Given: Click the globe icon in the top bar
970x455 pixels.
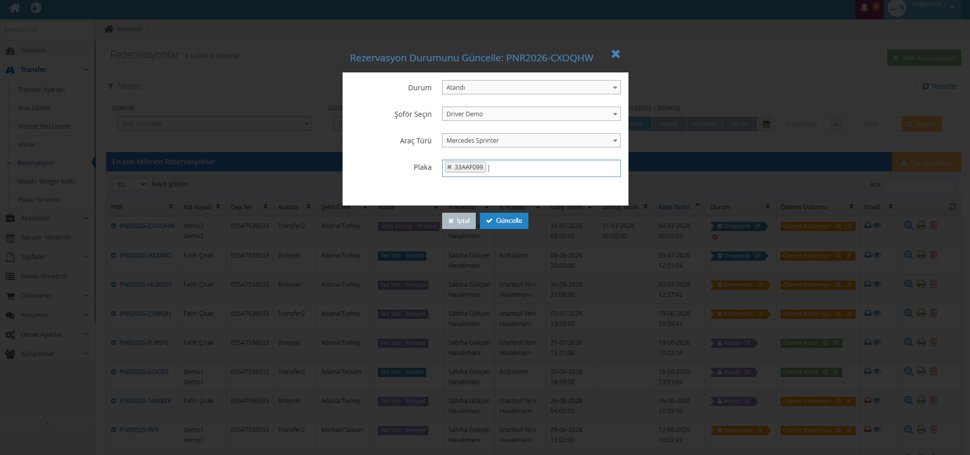Looking at the screenshot, I should tap(36, 8).
